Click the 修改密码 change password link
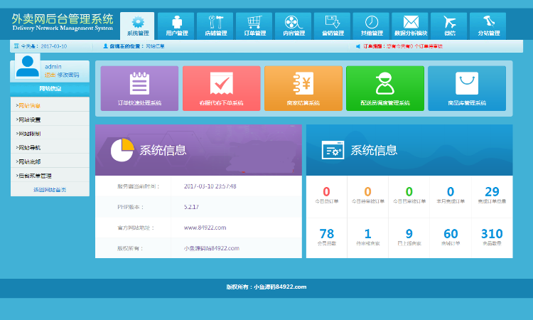533x320 pixels. pyautogui.click(x=68, y=75)
